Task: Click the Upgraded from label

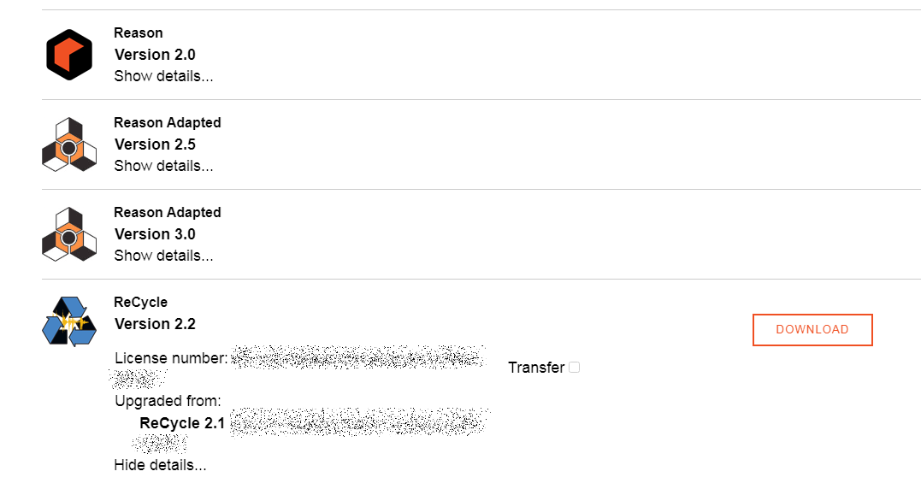Action: pos(168,401)
